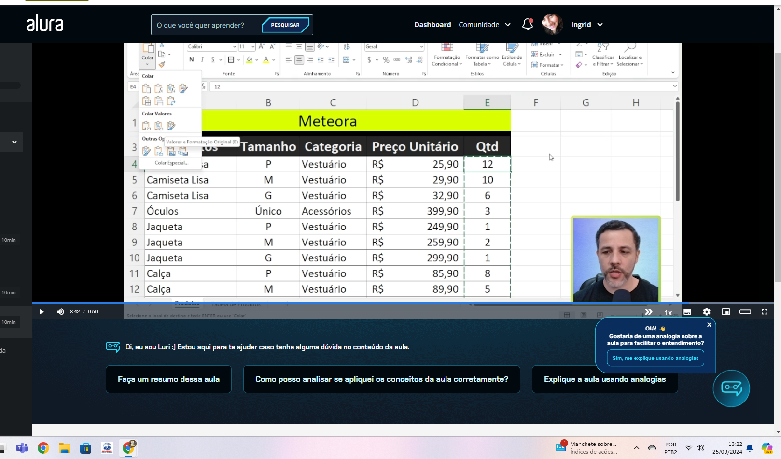This screenshot has width=781, height=459.
Task: Choose the Paste Linked Picture icon
Action: tap(183, 151)
